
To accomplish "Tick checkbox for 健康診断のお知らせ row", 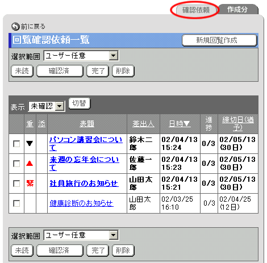I will pyautogui.click(x=16, y=203).
